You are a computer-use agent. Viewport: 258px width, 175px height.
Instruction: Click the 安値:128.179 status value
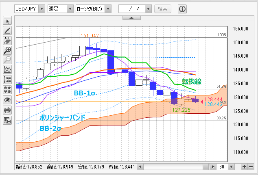pyautogui.click(x=91, y=167)
